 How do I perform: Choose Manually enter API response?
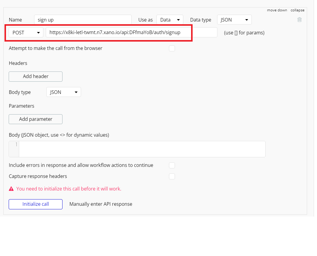101,204
